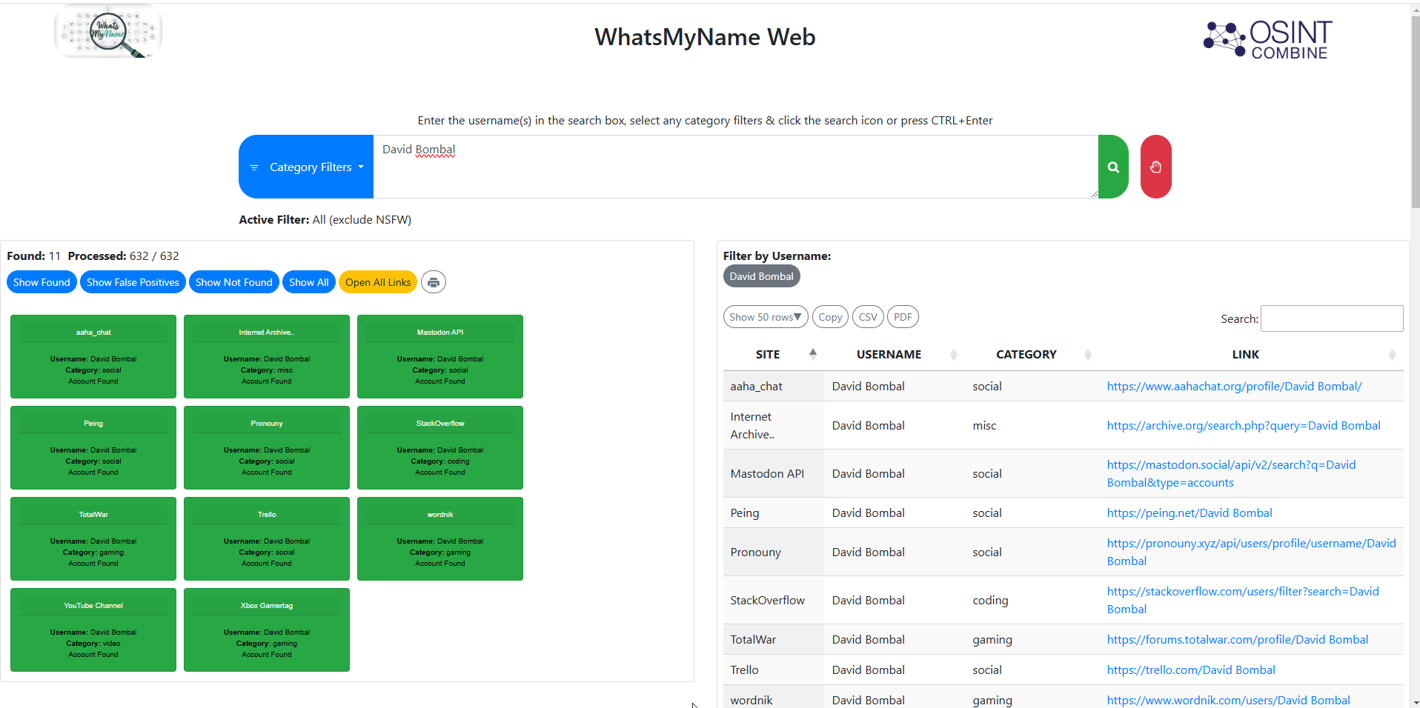1420x708 pixels.
Task: Click the 'Processed: 632 / 632' text
Action: (x=123, y=256)
